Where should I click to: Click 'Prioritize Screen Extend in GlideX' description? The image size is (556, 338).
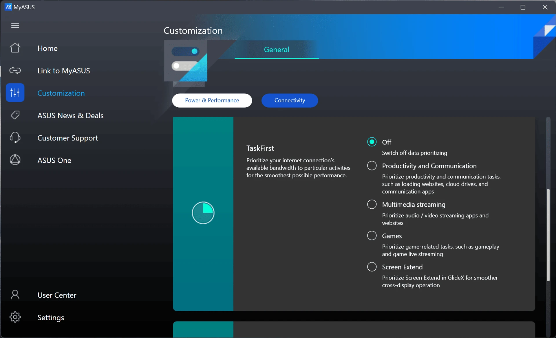coord(440,281)
